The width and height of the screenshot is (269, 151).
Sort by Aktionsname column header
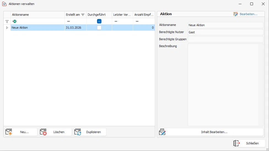tap(37, 15)
